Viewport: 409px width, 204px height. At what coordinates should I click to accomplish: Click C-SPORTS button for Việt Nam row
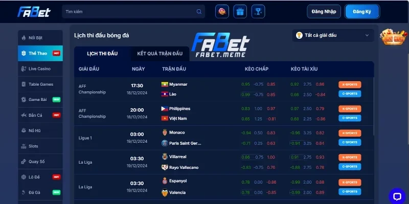pyautogui.click(x=350, y=118)
